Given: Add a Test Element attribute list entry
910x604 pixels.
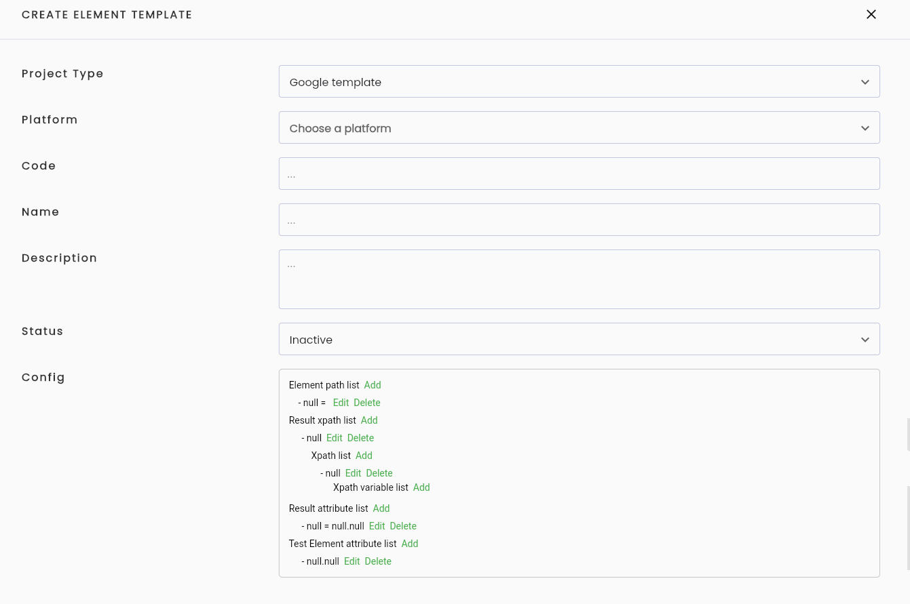Looking at the screenshot, I should coord(410,544).
